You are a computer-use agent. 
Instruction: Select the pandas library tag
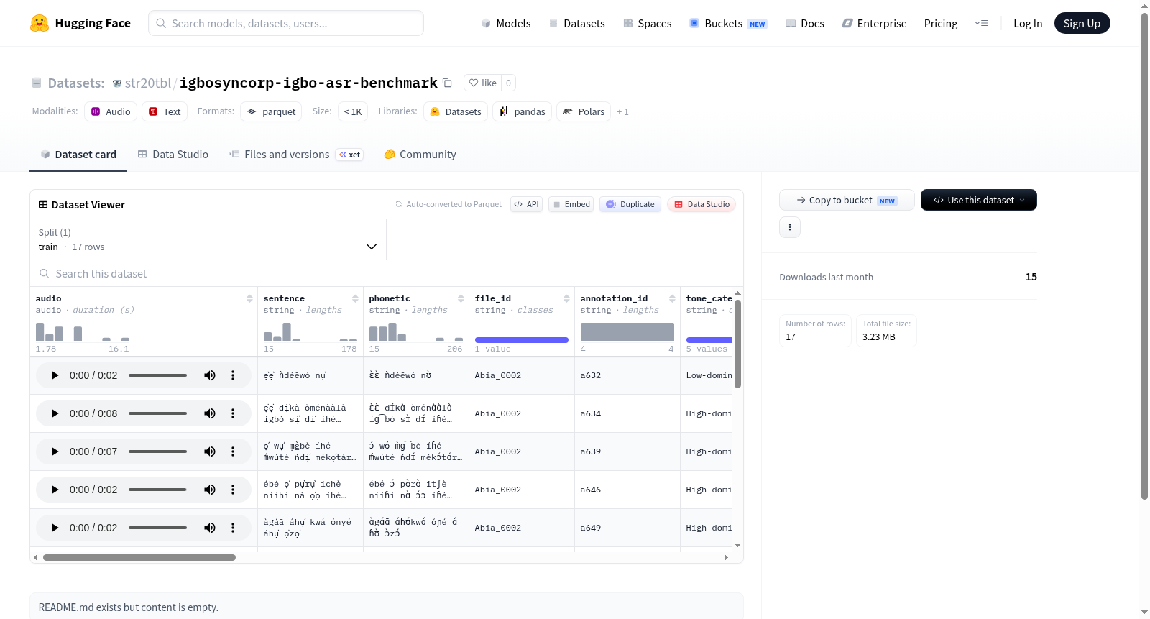(522, 111)
